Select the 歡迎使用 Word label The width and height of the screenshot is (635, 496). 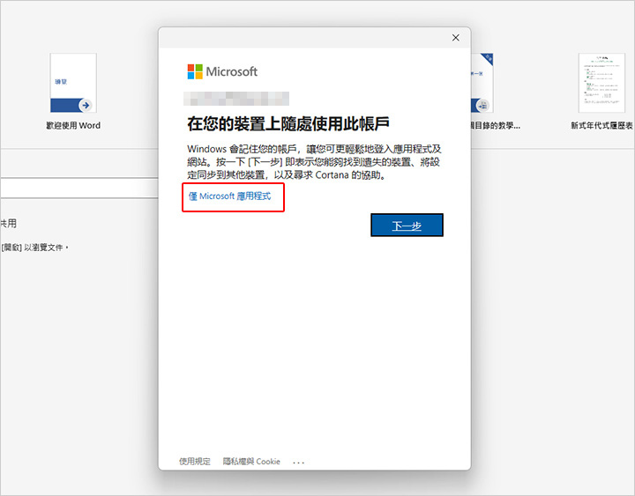pos(73,125)
